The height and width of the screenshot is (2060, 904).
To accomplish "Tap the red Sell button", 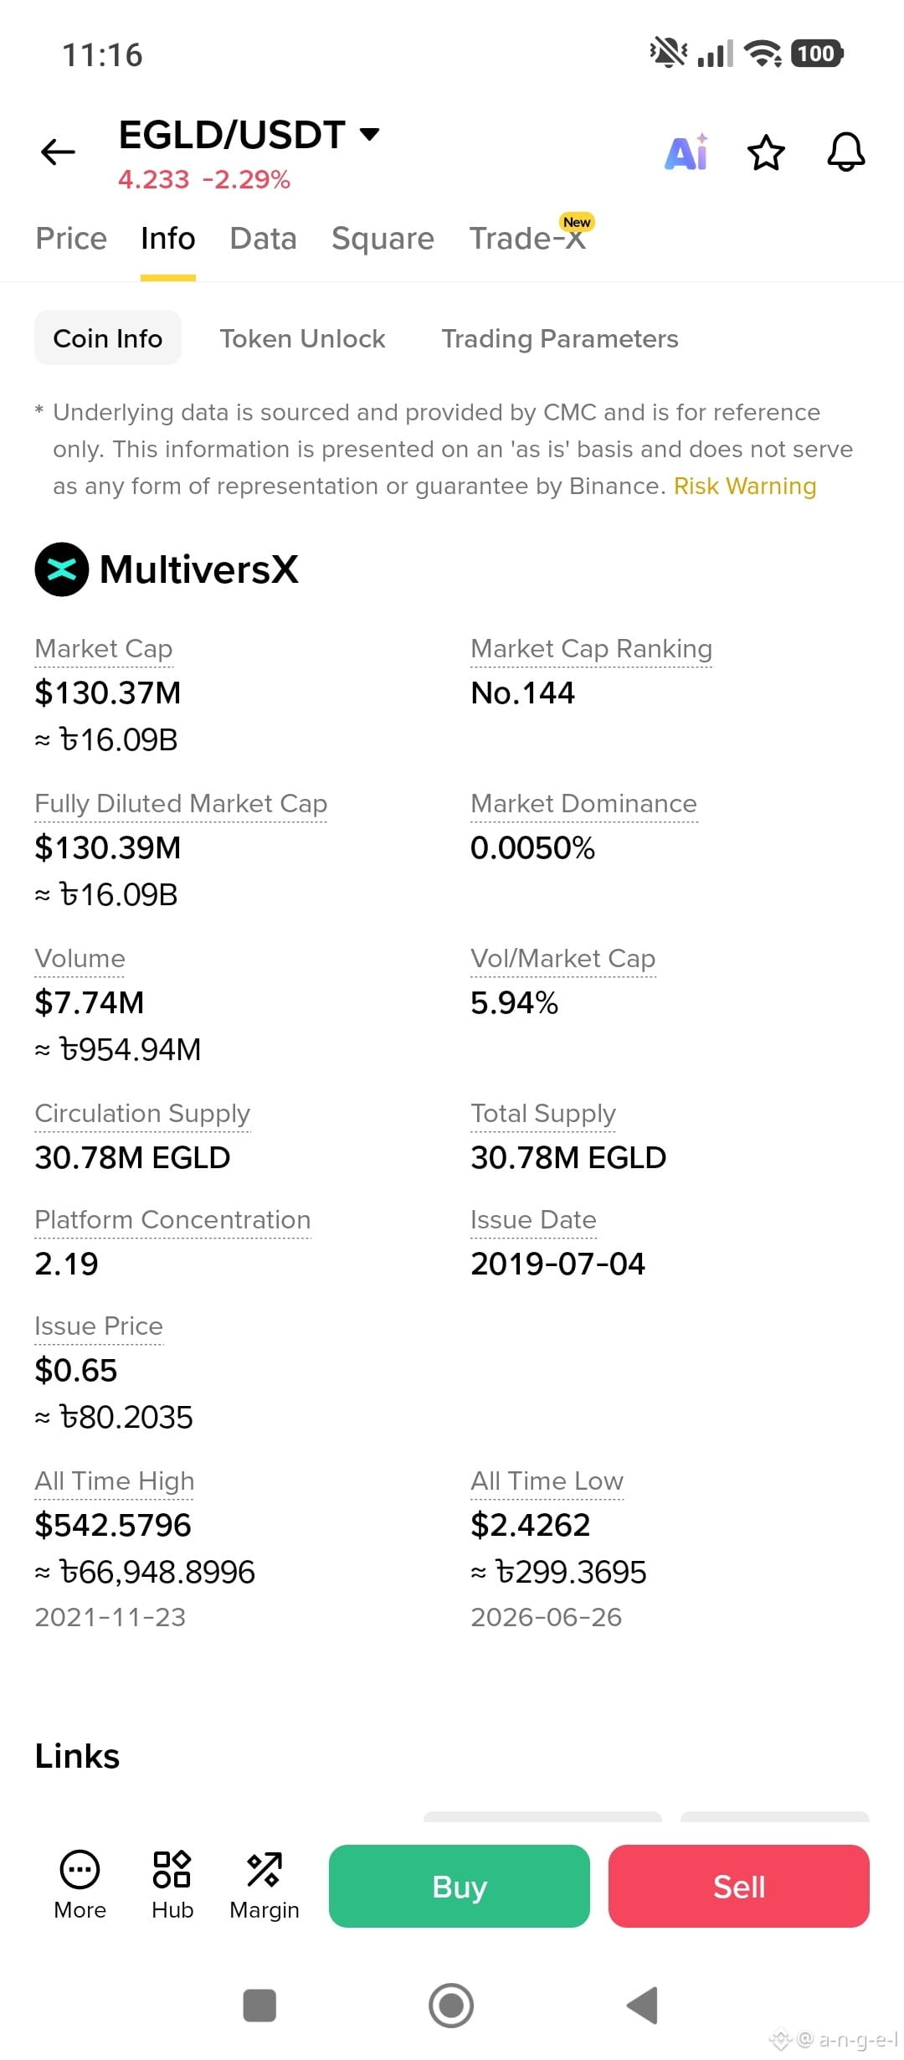I will pos(739,1886).
